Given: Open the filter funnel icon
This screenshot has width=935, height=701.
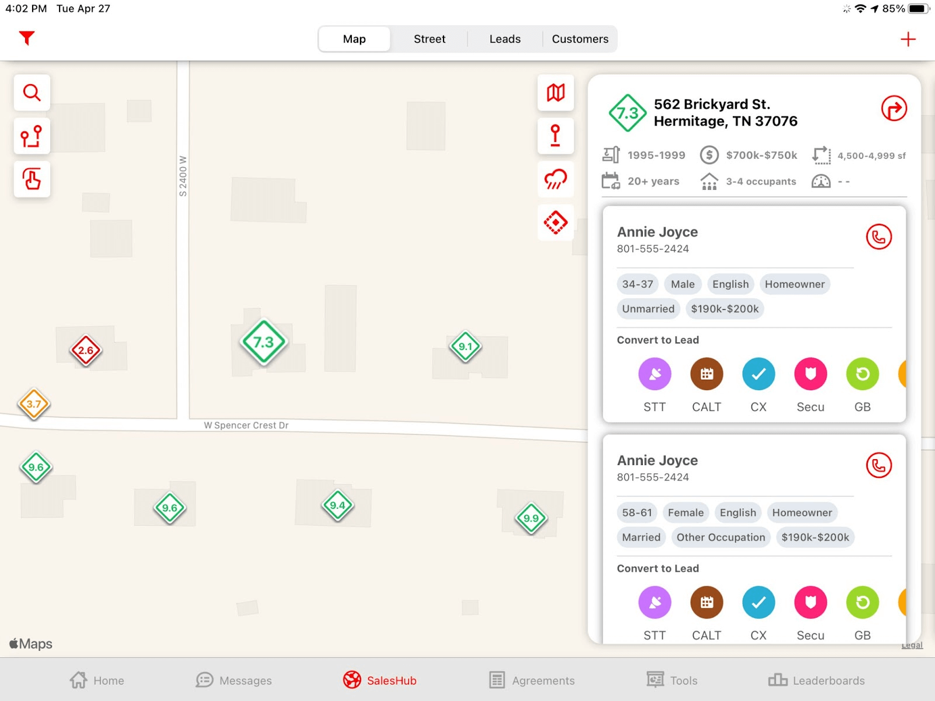Looking at the screenshot, I should point(26,39).
